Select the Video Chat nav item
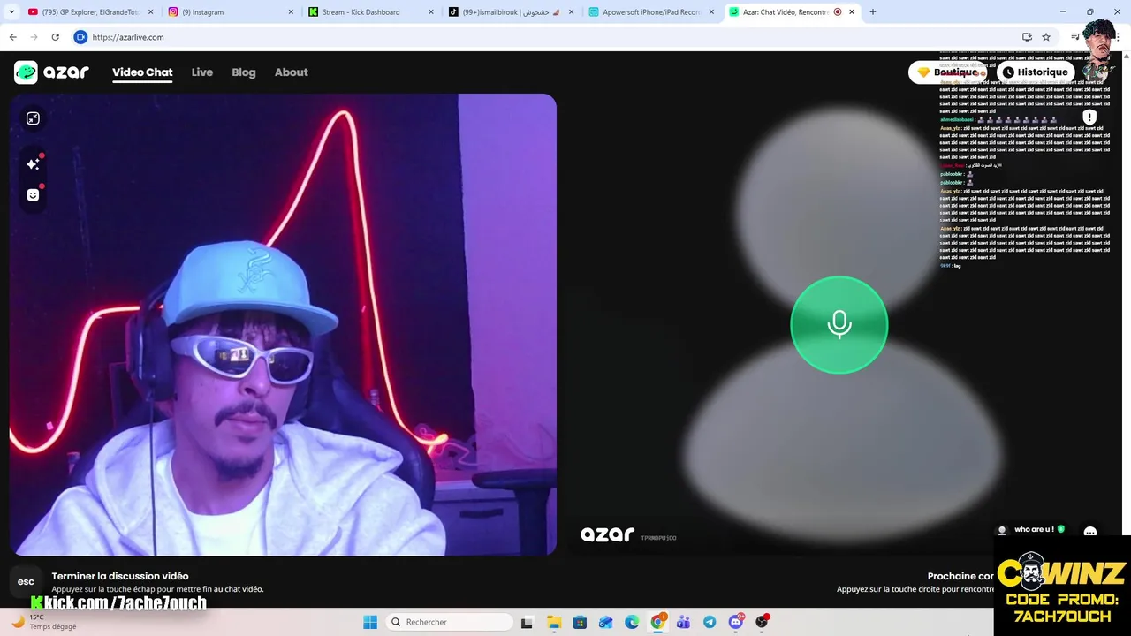 (142, 72)
